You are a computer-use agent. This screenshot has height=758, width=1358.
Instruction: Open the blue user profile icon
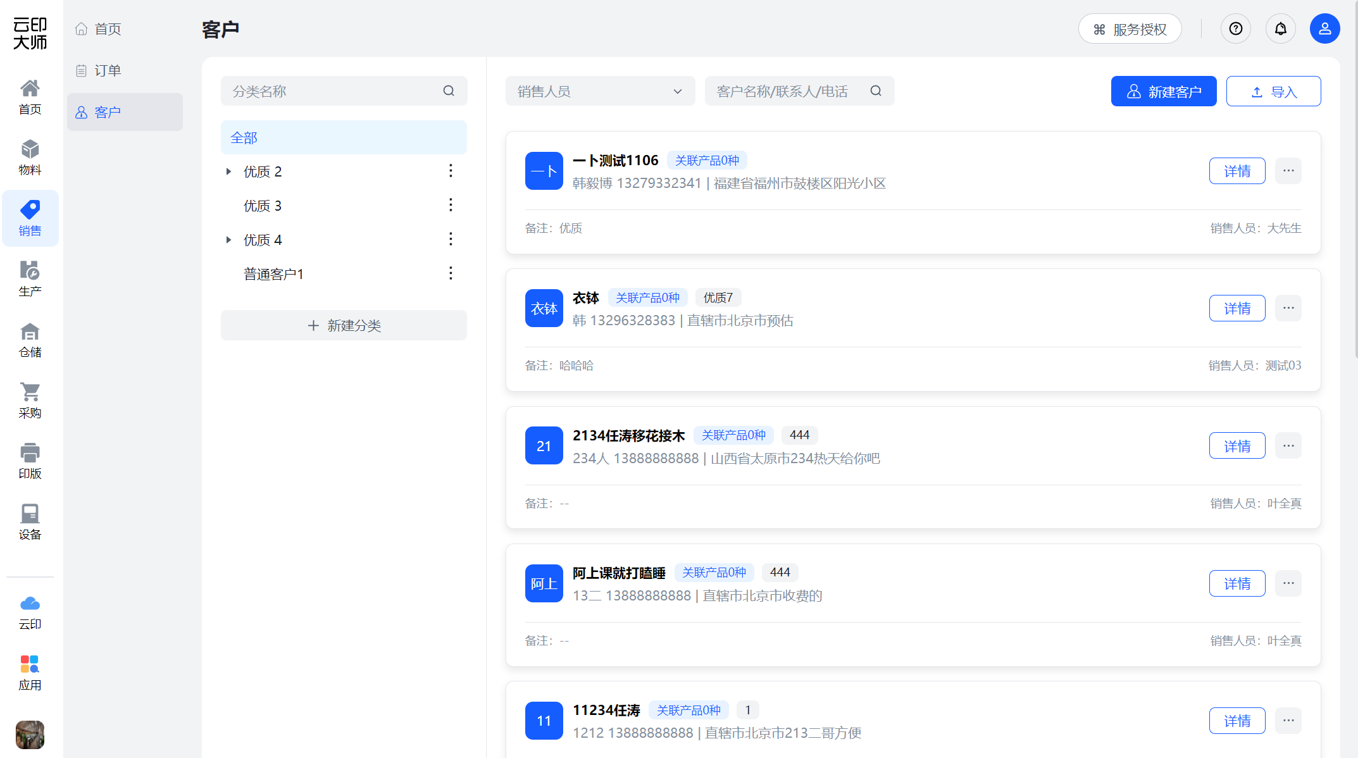pyautogui.click(x=1324, y=28)
